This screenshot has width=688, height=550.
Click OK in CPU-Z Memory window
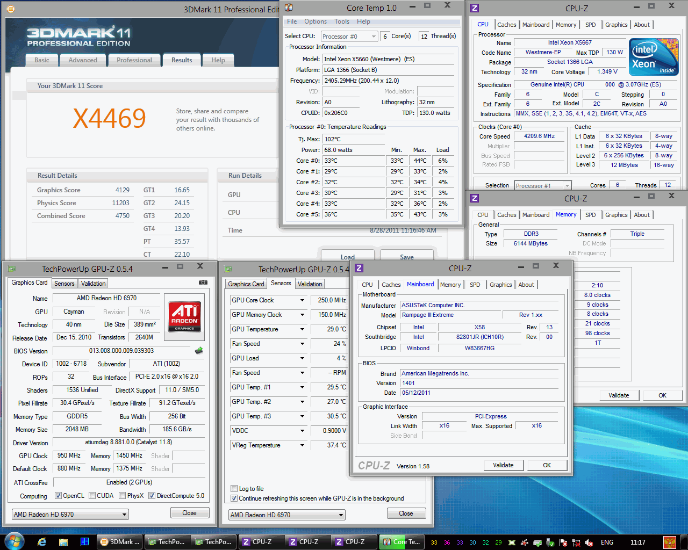pyautogui.click(x=662, y=395)
